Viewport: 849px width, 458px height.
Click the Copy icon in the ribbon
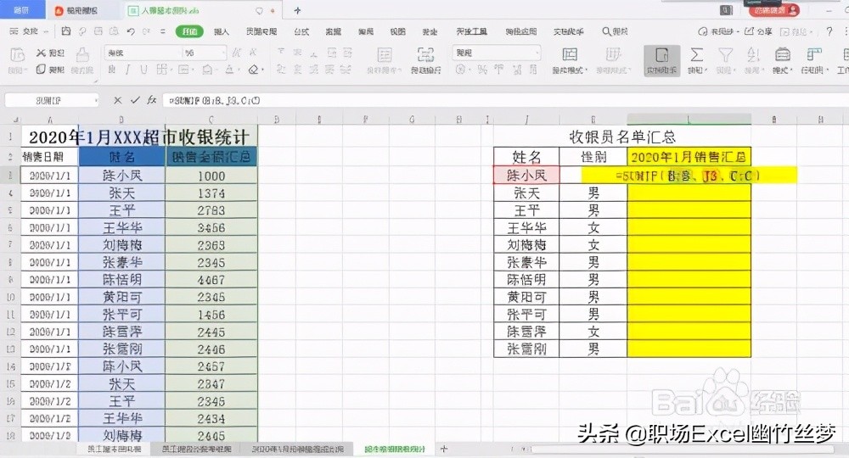(41, 70)
